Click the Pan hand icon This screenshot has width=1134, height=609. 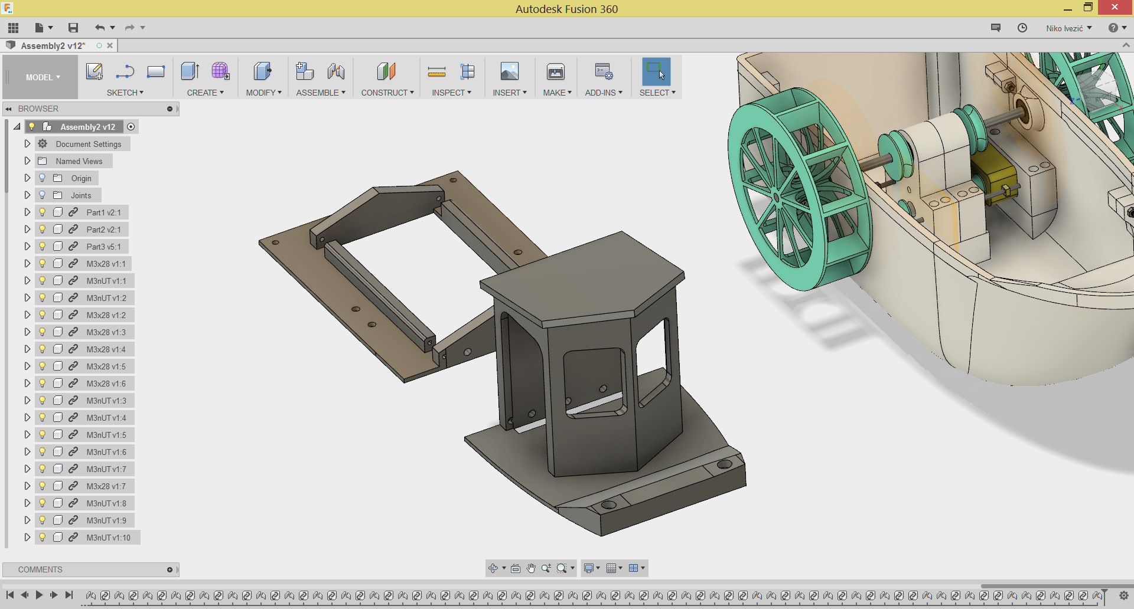pyautogui.click(x=531, y=568)
